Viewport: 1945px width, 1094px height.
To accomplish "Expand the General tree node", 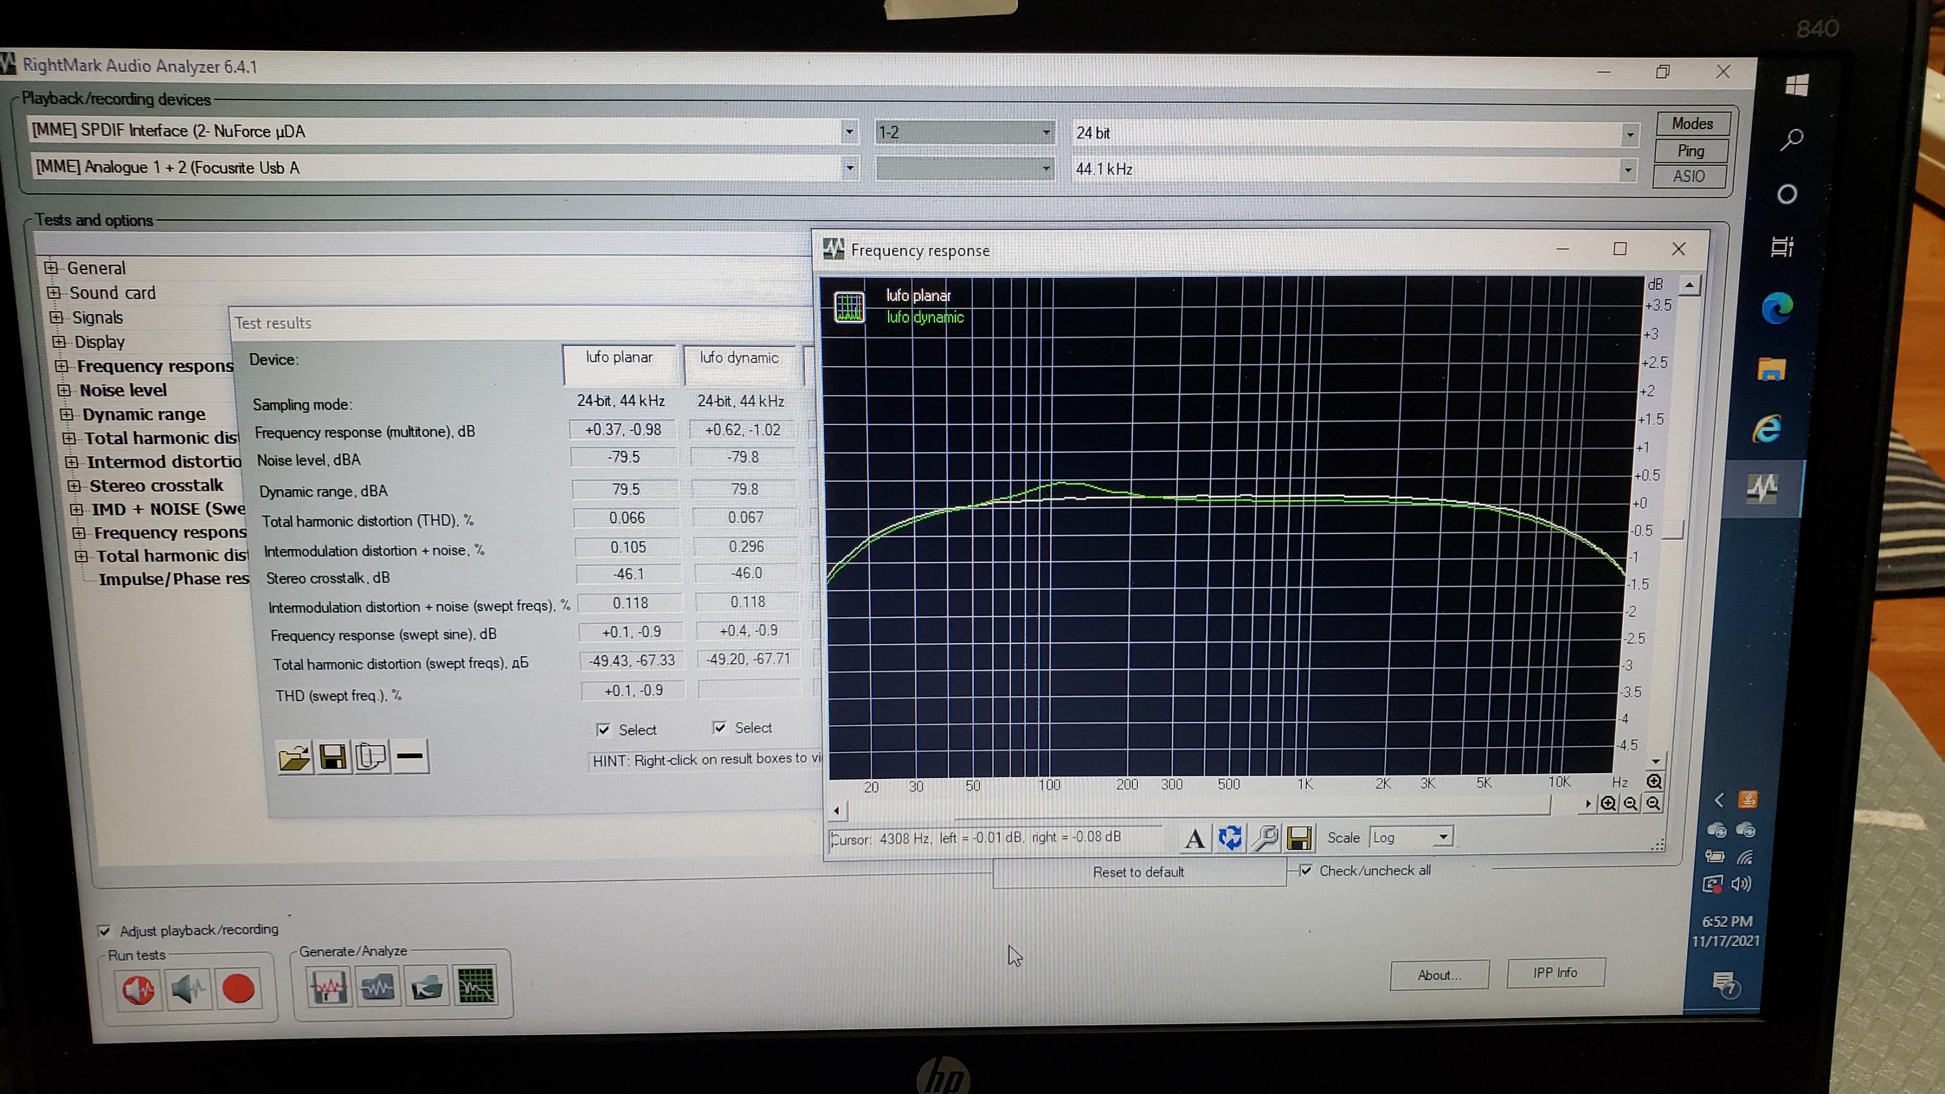I will pyautogui.click(x=51, y=268).
